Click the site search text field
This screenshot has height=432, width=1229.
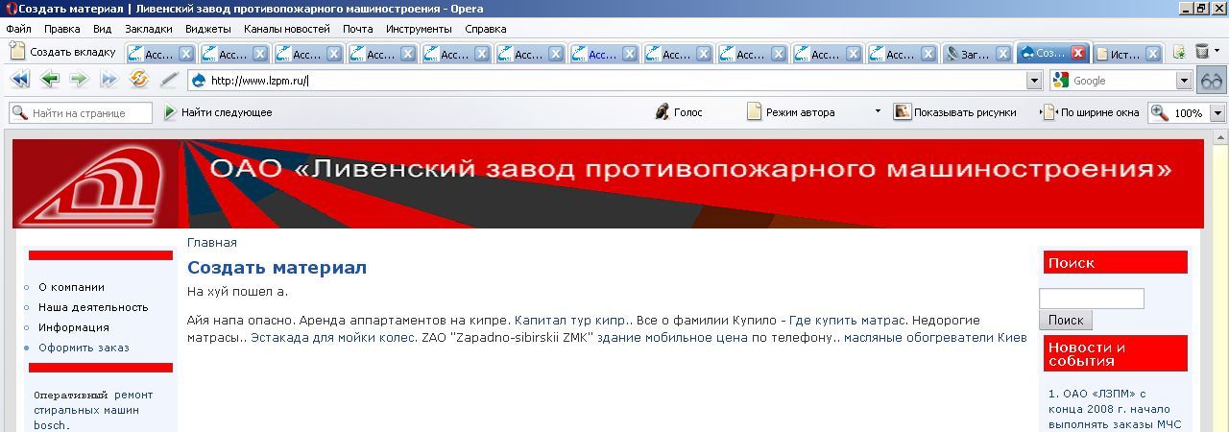point(1092,299)
